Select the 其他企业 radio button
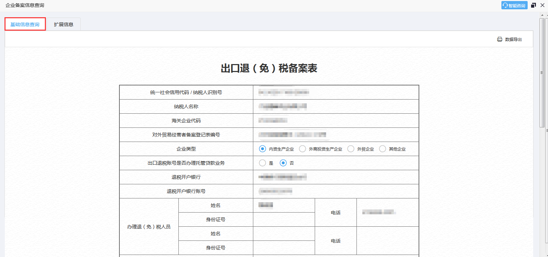Screen dimensions: 548x257 click(382, 149)
